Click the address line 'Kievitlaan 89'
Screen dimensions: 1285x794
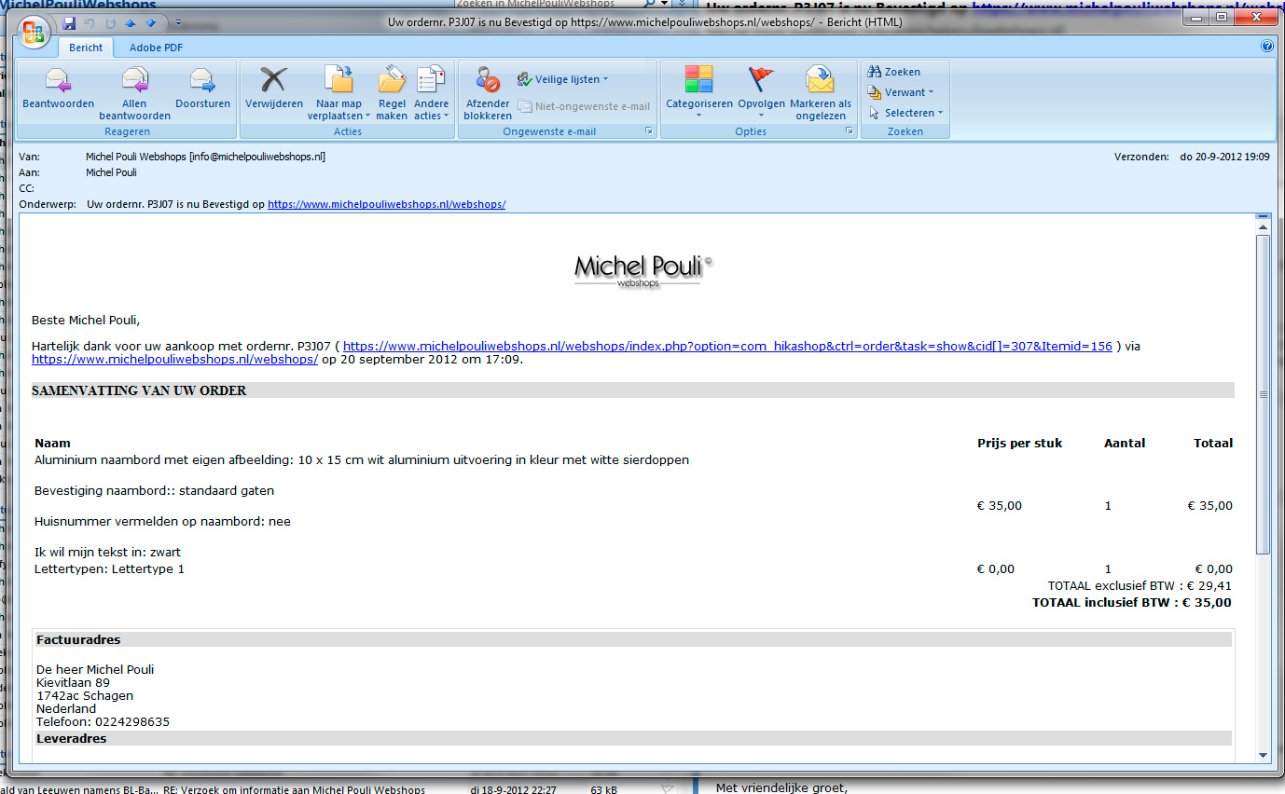[73, 682]
